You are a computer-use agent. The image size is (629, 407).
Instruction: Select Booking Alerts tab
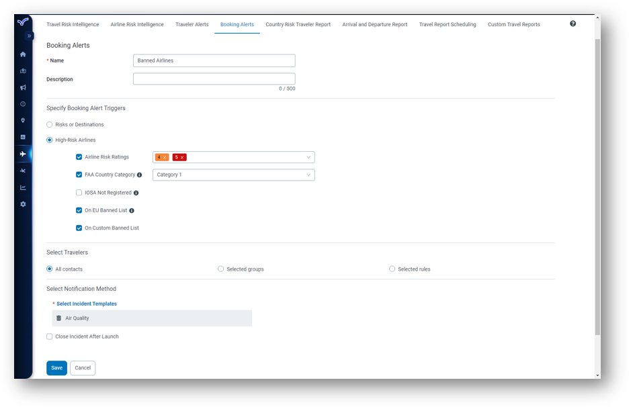pos(237,24)
